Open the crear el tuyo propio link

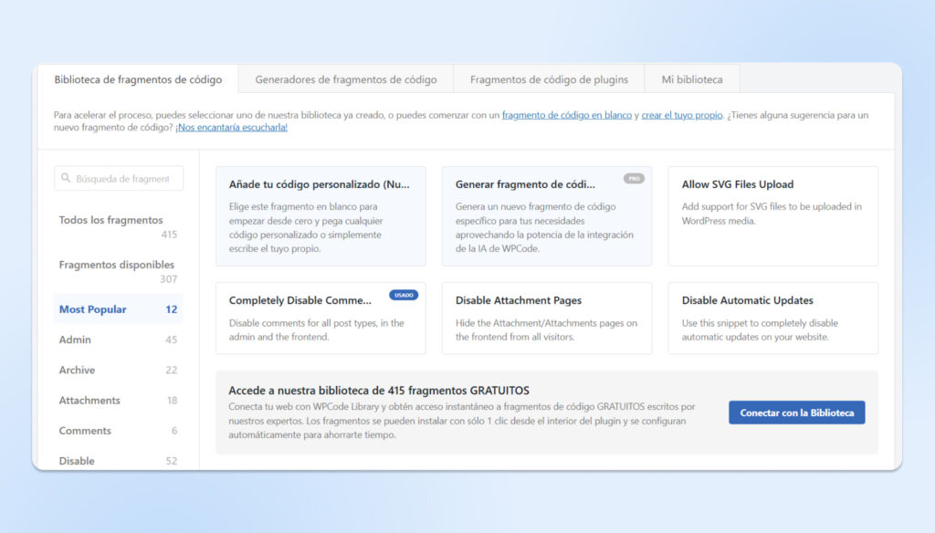[682, 115]
